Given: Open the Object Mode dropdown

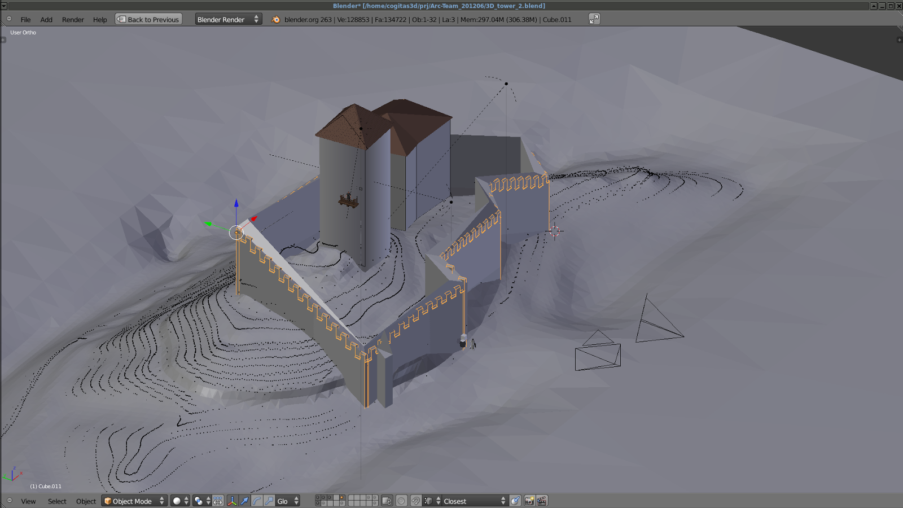Looking at the screenshot, I should click(x=134, y=501).
